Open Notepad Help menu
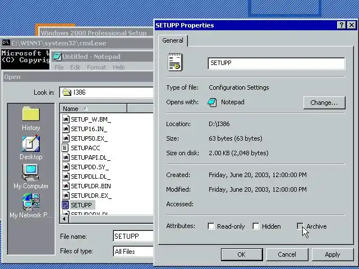The height and width of the screenshot is (269, 359). tap(118, 67)
